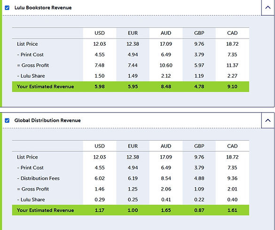Click Lulu Bookstore gross profit 7.48 USD
This screenshot has height=230, width=275.
100,65
